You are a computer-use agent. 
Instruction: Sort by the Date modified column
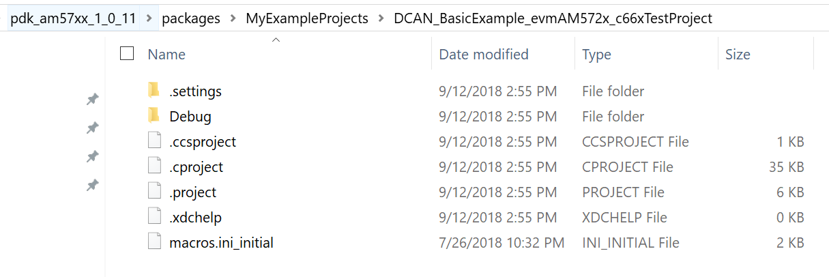(483, 54)
